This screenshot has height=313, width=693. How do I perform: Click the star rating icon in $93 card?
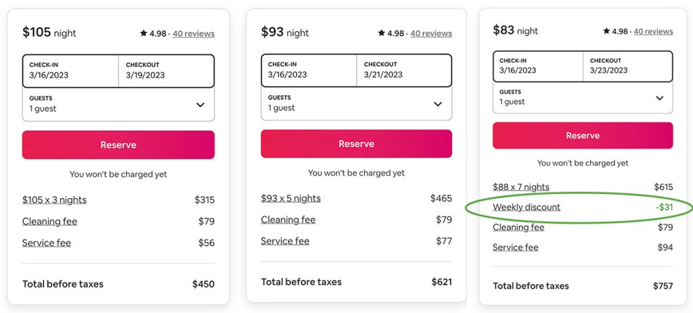click(382, 33)
